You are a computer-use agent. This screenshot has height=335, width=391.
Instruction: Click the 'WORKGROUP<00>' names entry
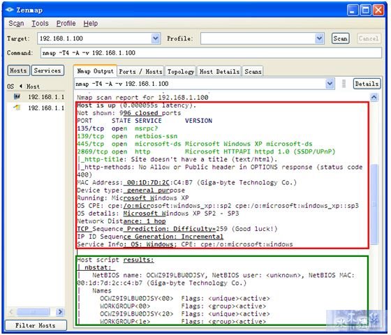pos(183,306)
